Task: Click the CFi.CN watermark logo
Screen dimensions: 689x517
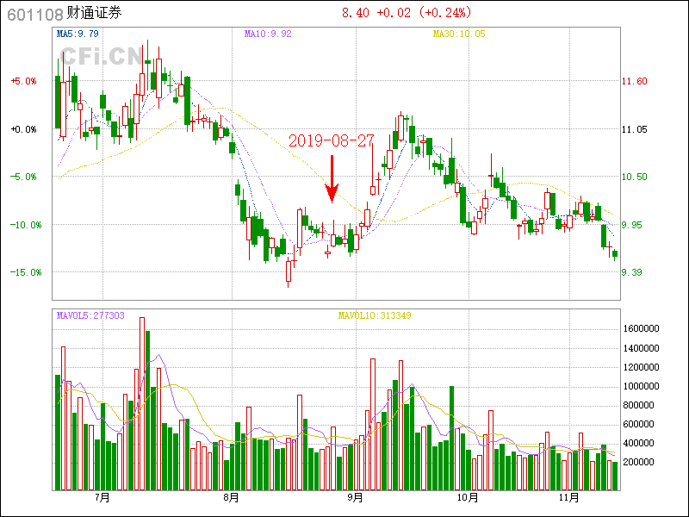Action: [101, 57]
